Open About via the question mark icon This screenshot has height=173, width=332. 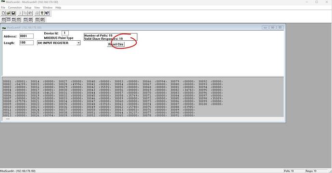42,13
